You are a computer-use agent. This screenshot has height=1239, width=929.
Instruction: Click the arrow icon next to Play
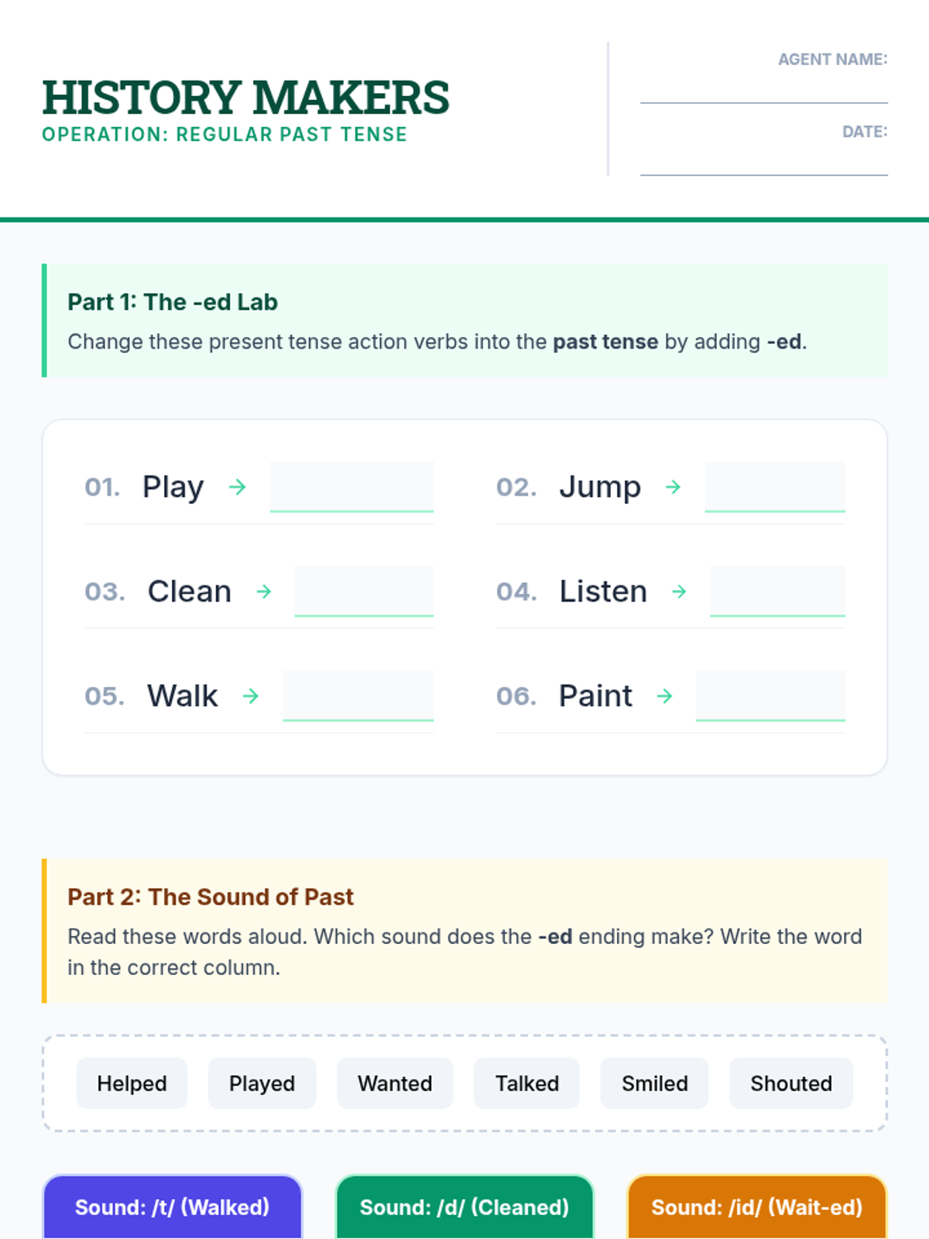(238, 487)
